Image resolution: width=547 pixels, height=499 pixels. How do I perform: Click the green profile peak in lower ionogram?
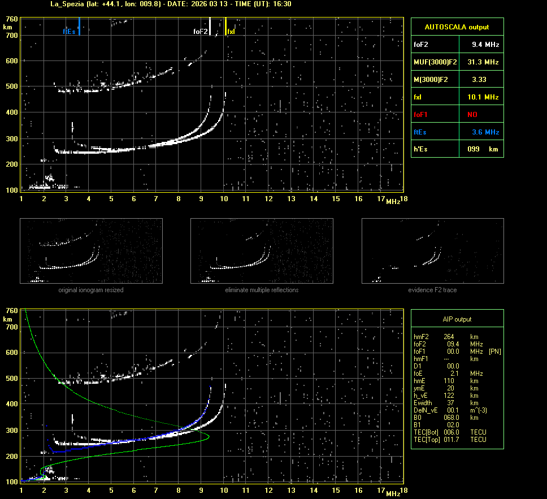point(208,437)
